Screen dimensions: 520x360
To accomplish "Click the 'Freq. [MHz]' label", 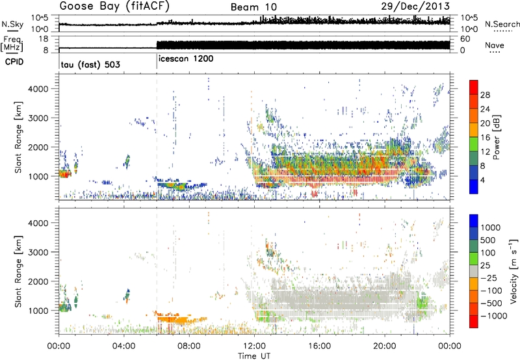I will point(12,44).
